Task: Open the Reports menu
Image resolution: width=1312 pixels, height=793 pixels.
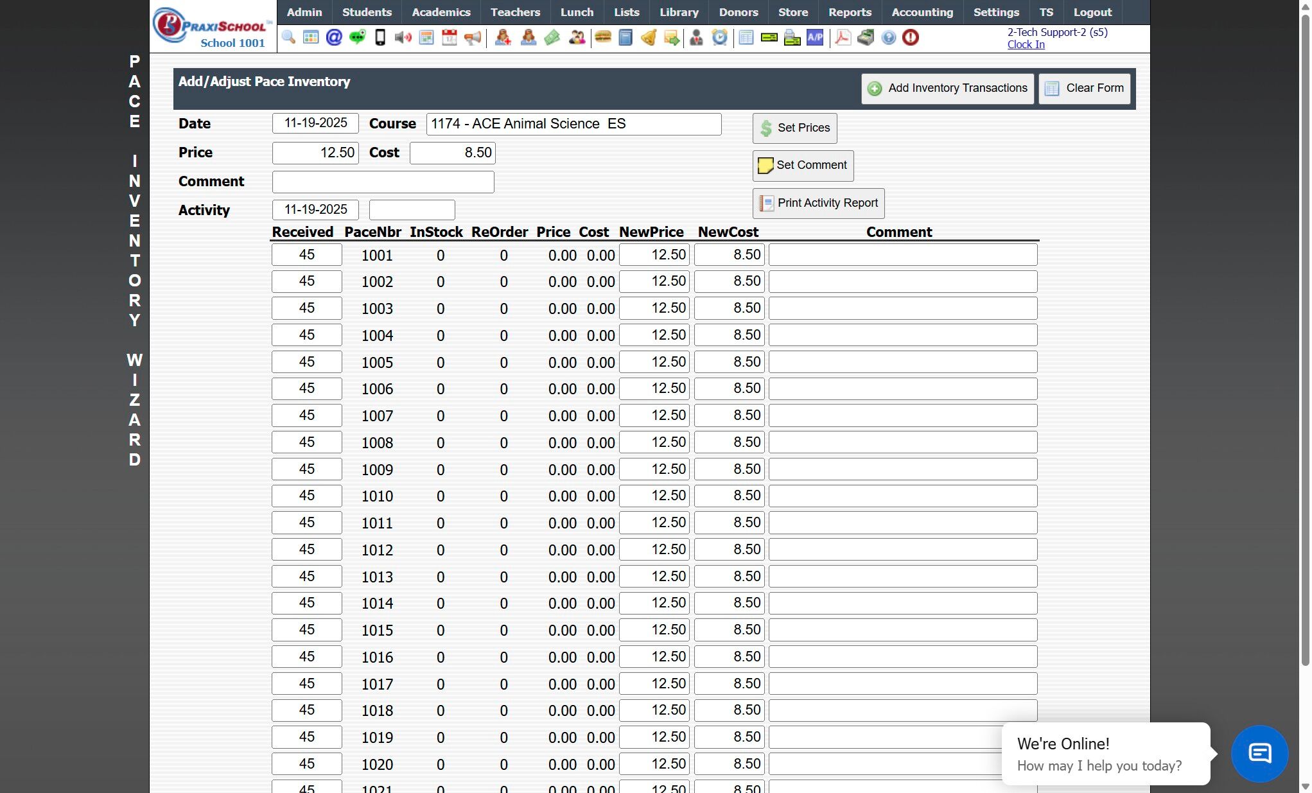Action: pyautogui.click(x=850, y=12)
